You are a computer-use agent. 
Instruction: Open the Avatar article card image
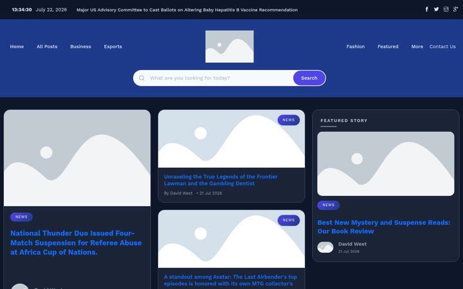pos(232,239)
